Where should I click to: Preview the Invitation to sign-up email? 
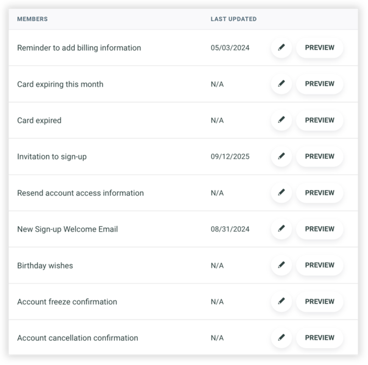[320, 156]
